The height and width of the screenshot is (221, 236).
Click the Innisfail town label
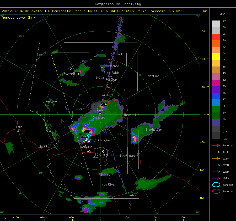pyautogui.click(x=106, y=95)
